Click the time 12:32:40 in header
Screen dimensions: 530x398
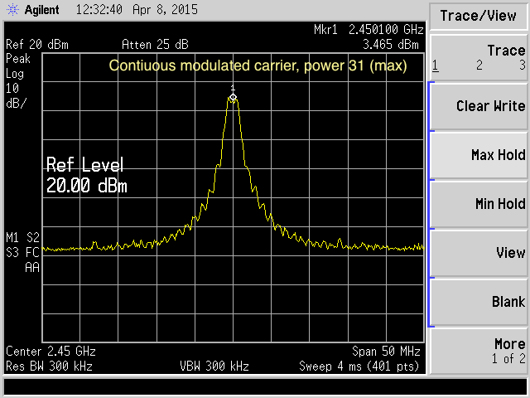tap(99, 10)
